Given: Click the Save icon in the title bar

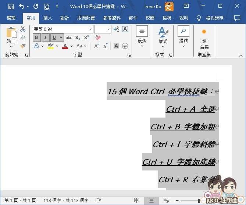Looking at the screenshot, I should click(11, 7).
